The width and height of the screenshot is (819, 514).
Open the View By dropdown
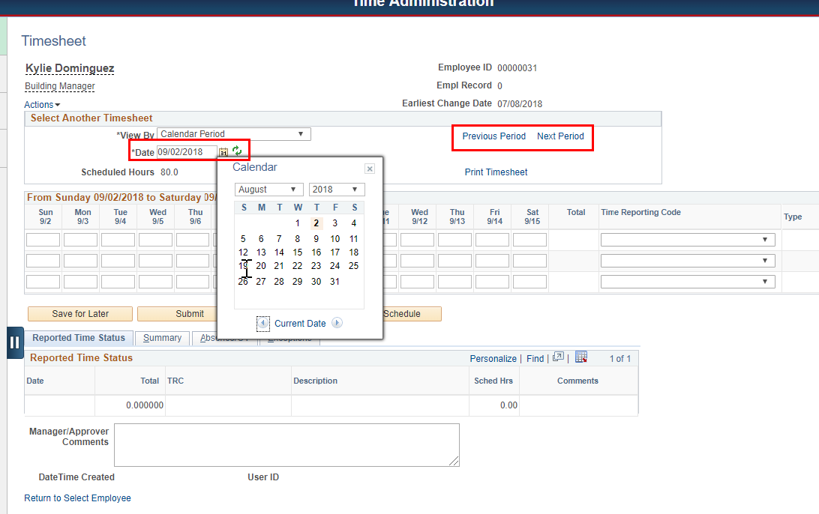click(233, 133)
